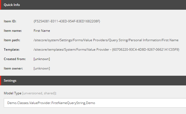This screenshot has height=114, width=186.
Task: Click the Model Type field label
Action: click(x=12, y=93)
